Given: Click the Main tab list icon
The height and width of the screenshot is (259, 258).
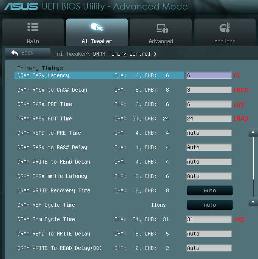Looking at the screenshot, I should 33,28.
